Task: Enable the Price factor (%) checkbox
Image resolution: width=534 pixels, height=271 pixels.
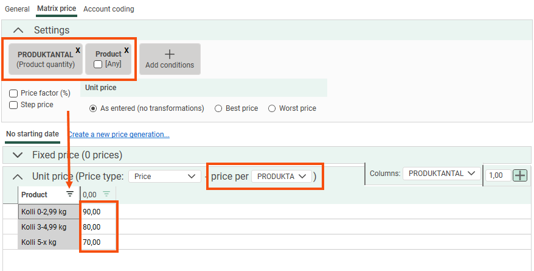Action: coord(13,93)
